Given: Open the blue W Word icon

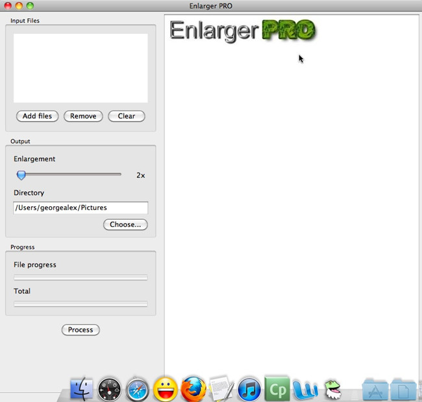Looking at the screenshot, I should (305, 390).
